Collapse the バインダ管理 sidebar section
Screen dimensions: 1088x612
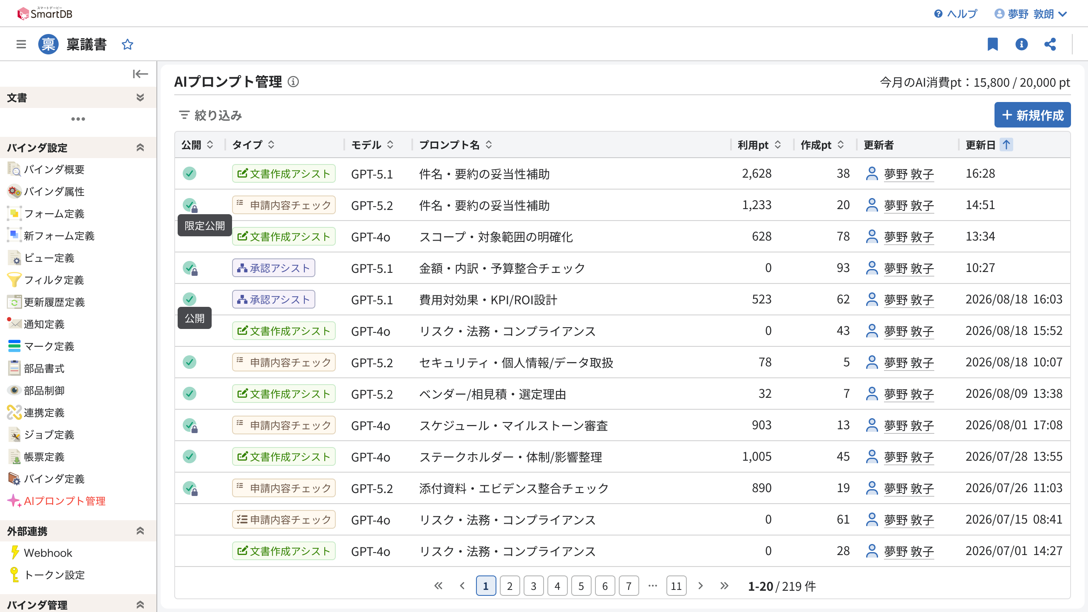pos(140,604)
